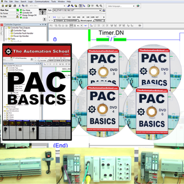Click the Copy toolbar icon
Screen dimensions: 184x184
pos(23,6)
